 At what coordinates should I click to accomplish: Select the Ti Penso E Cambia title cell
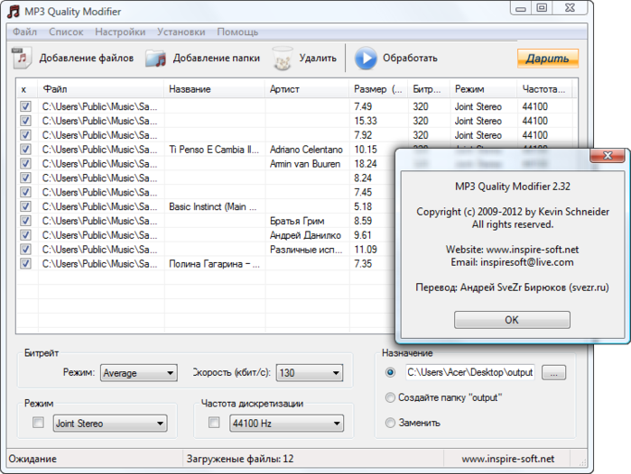click(x=215, y=150)
